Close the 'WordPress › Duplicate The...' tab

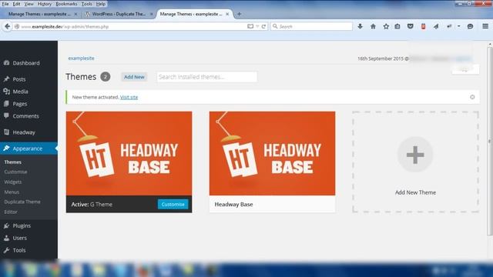pyautogui.click(x=151, y=14)
